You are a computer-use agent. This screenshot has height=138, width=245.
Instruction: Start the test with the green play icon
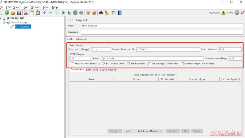63,13
